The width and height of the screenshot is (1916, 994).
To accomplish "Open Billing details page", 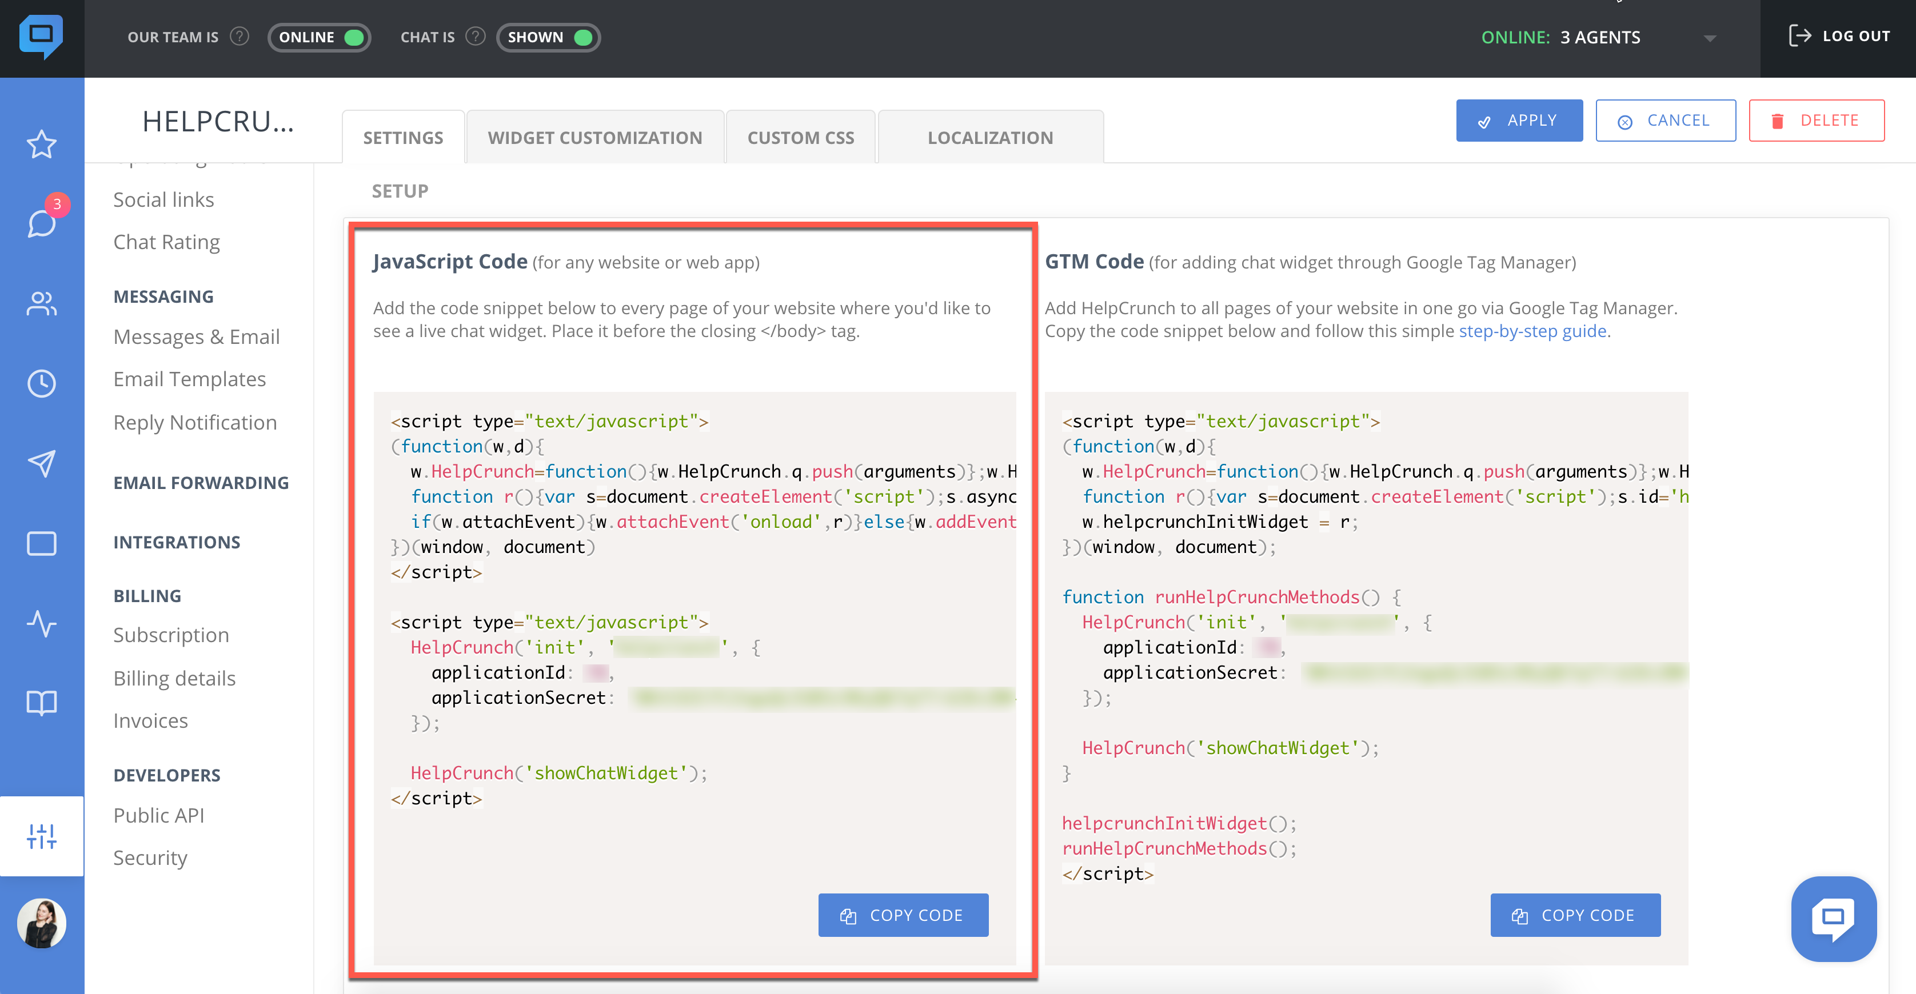I will 174,678.
